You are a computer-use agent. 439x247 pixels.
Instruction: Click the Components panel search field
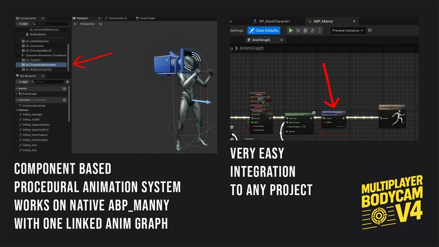(x=51, y=24)
